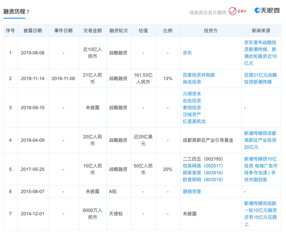Open news link 新潮传媒完成新一轮10亿元融资
The image size is (286, 236).
[261, 214]
